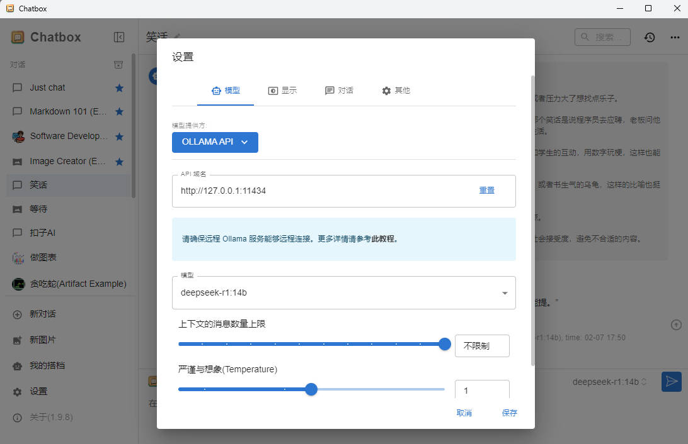Collapse the Chatbox sidebar panel

119,37
